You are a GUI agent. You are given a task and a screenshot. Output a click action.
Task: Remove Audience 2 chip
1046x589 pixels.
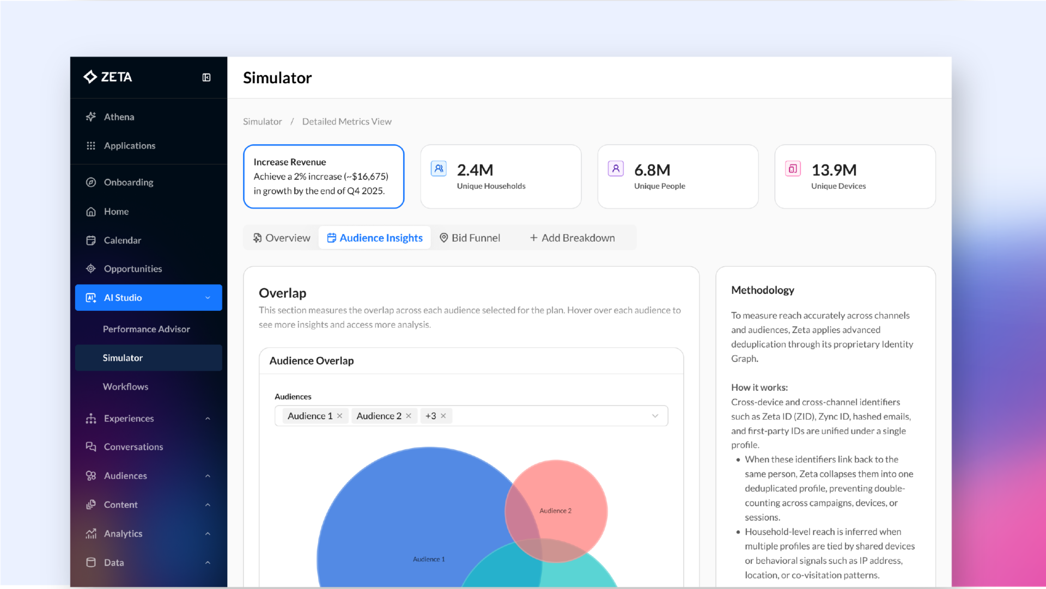(x=409, y=416)
